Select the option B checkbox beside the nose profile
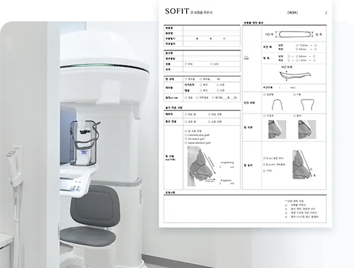The height and width of the screenshot is (268, 354). click(x=264, y=165)
